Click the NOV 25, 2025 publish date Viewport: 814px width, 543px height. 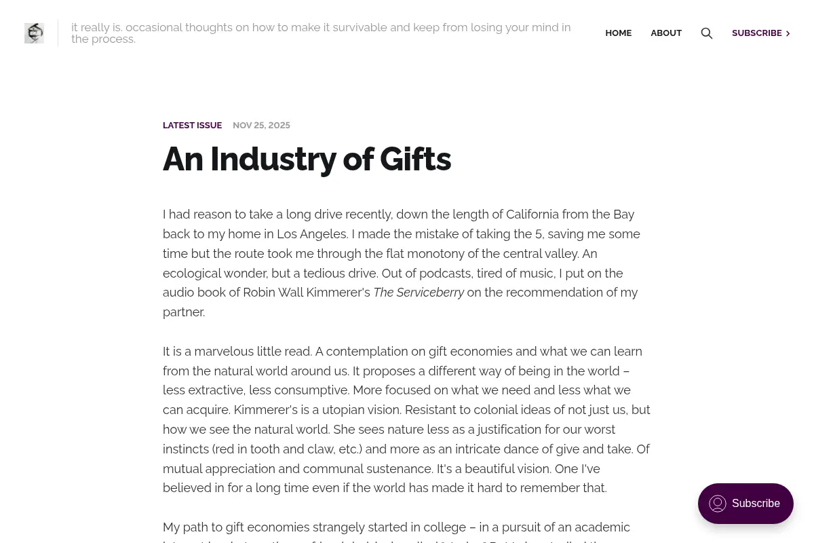click(x=261, y=126)
